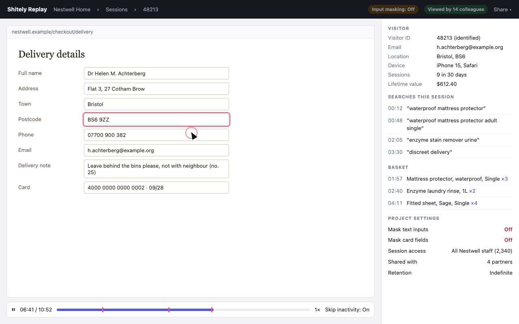Go to Nestwell Home breadcrumb
Viewport: 519px width, 324px height.
coord(72,9)
